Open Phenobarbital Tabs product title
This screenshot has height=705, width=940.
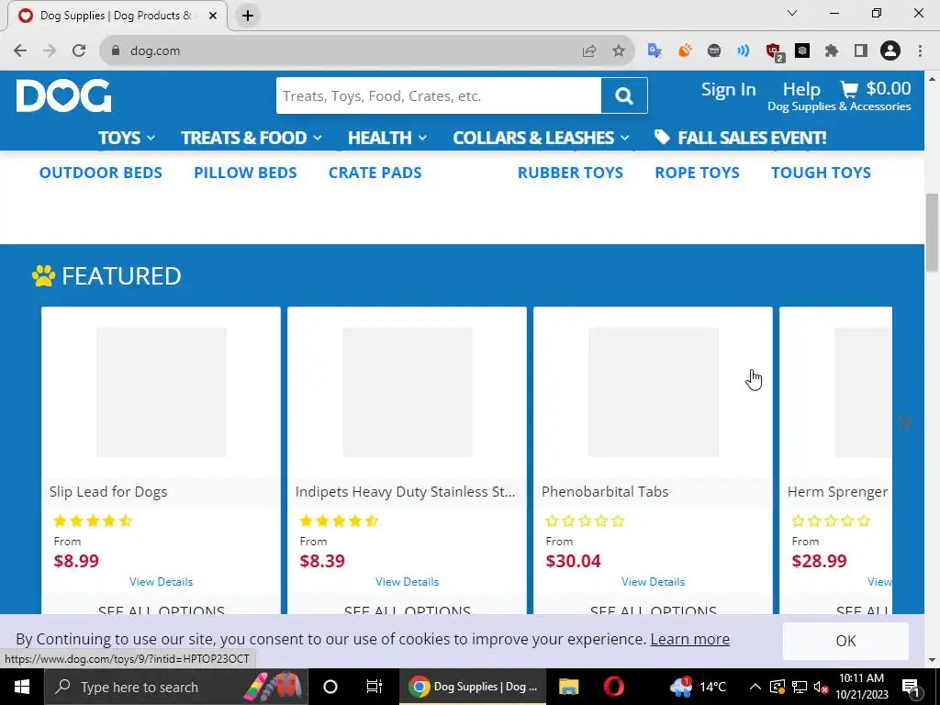pyautogui.click(x=605, y=492)
